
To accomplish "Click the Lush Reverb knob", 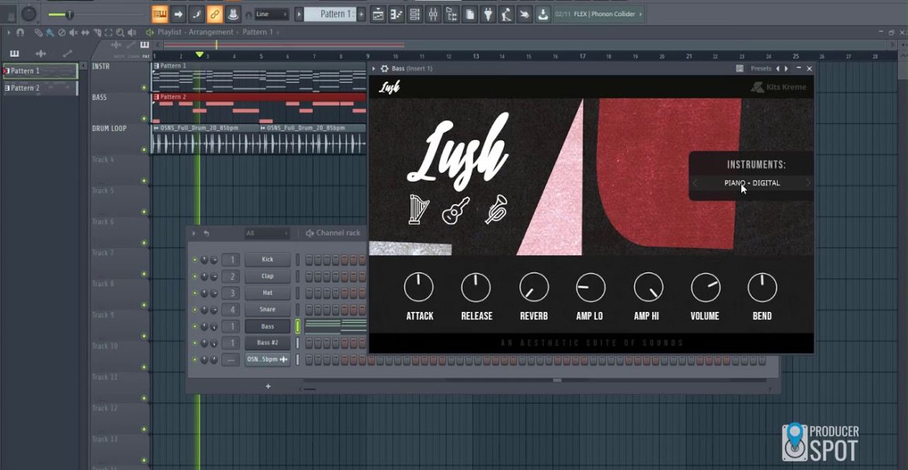I will tap(534, 287).
